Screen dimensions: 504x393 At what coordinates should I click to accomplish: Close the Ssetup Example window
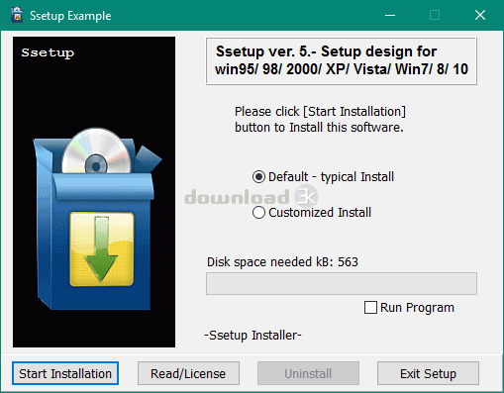pyautogui.click(x=480, y=15)
